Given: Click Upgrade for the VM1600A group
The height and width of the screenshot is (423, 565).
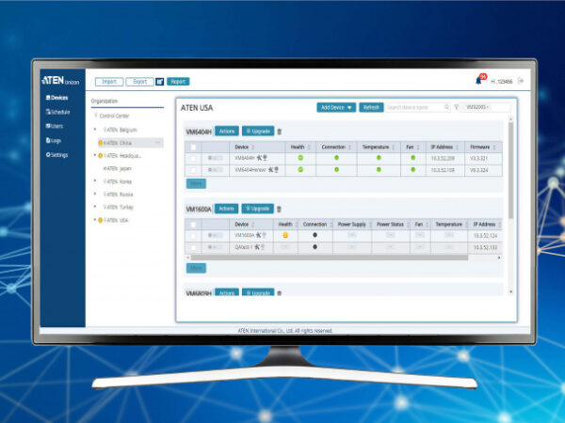Looking at the screenshot, I should point(258,209).
